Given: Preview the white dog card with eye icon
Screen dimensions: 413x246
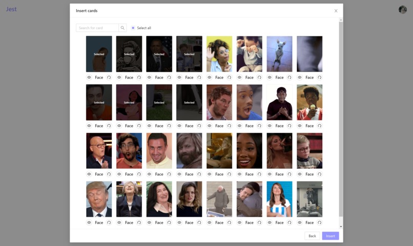Looking at the screenshot, I should (270, 77).
